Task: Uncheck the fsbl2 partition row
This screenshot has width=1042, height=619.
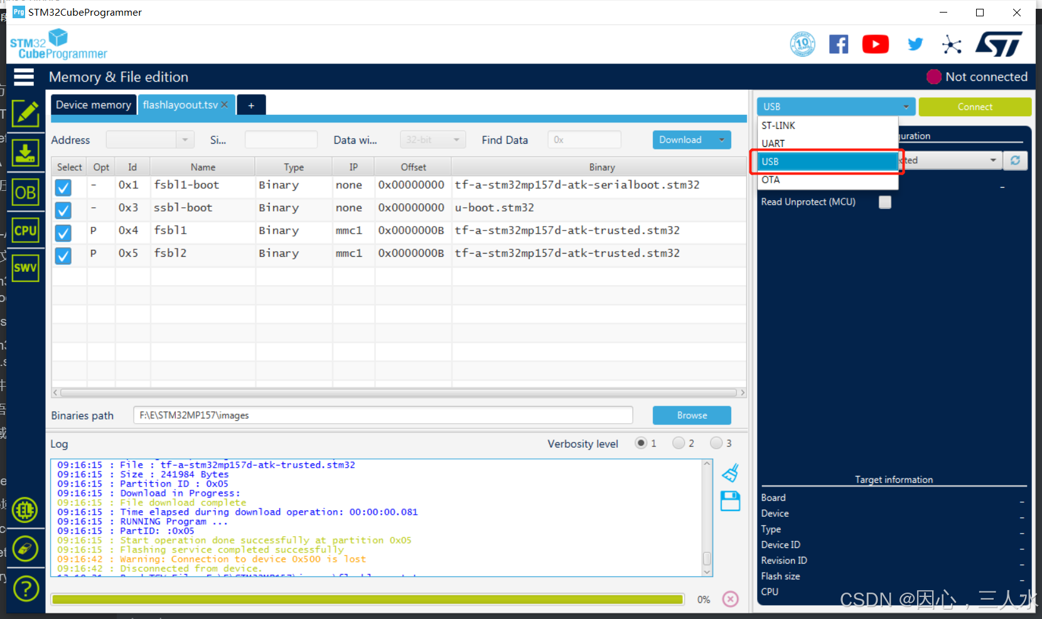Action: pos(63,256)
